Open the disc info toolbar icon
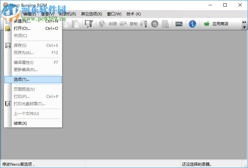This screenshot has height=168, width=248. pyautogui.click(x=144, y=24)
